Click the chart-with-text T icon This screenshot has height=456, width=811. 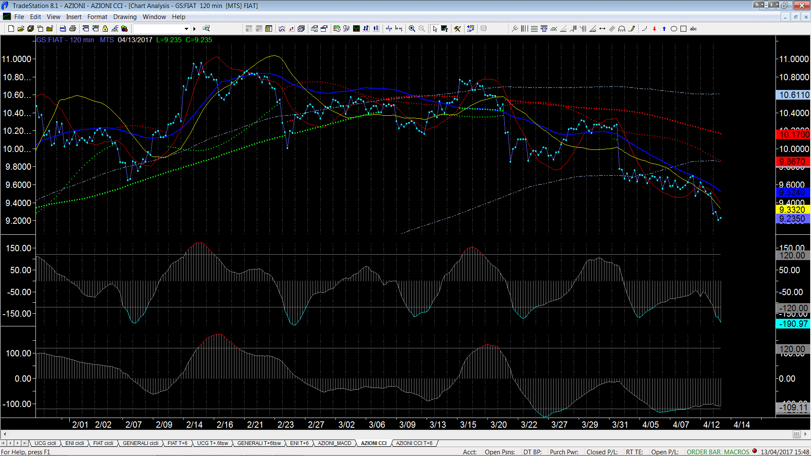pyautogui.click(x=444, y=29)
